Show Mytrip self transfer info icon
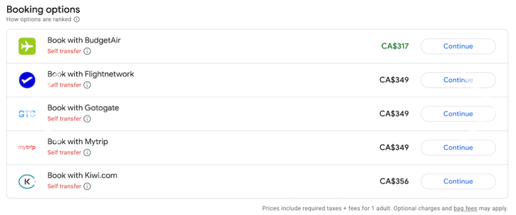This screenshot has width=516, height=215. tap(87, 153)
